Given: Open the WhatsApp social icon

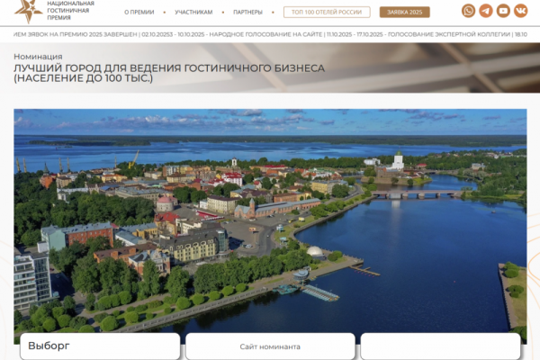Looking at the screenshot, I should [x=468, y=11].
